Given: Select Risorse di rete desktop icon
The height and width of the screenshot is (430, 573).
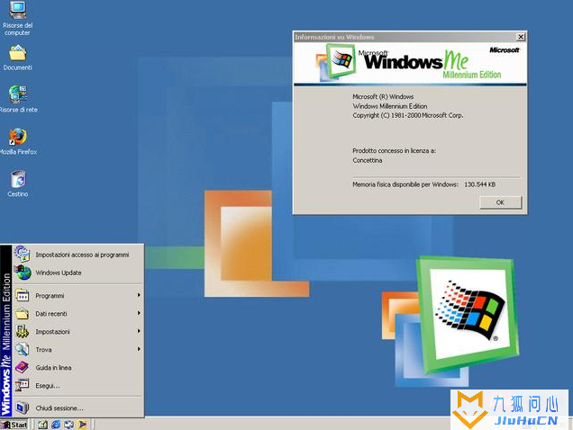Looking at the screenshot, I should (17, 94).
